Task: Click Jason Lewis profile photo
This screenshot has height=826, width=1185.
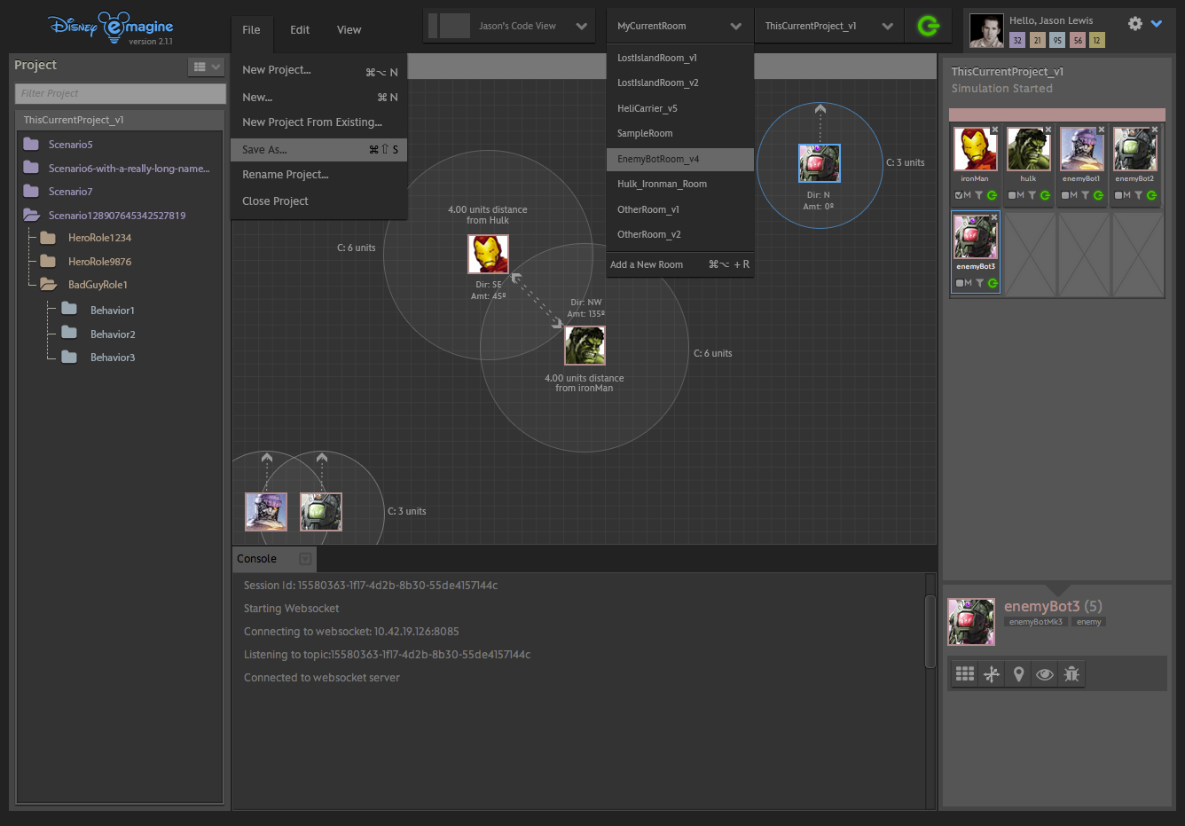Action: coord(986,30)
